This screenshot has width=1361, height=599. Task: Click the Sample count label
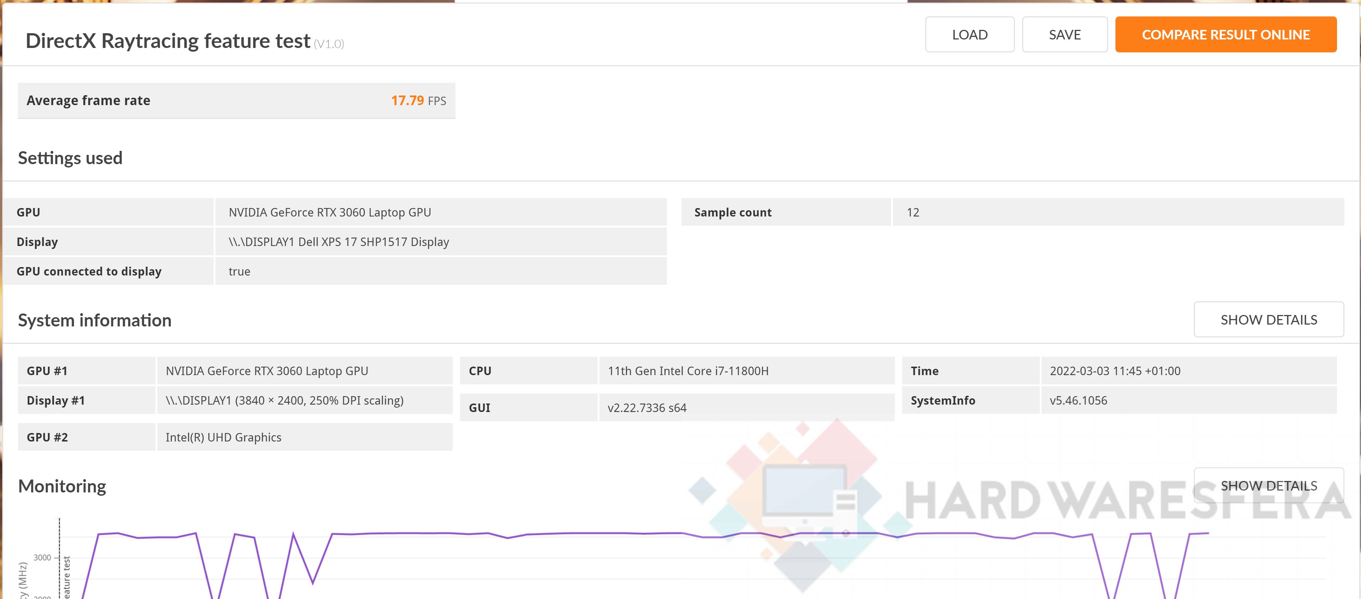click(x=733, y=213)
